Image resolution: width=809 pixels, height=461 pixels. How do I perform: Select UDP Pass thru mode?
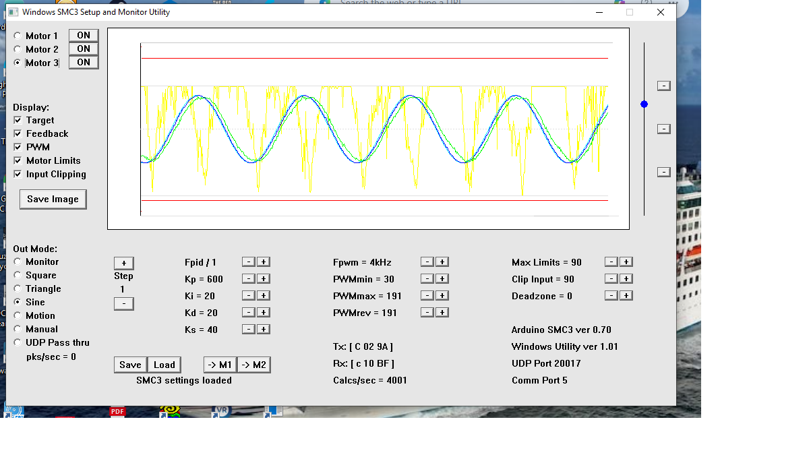click(x=18, y=342)
